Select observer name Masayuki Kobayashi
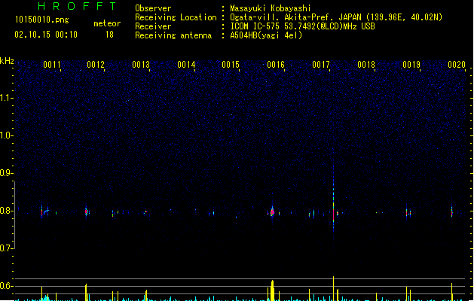The height and width of the screenshot is (301, 474). coord(271,8)
